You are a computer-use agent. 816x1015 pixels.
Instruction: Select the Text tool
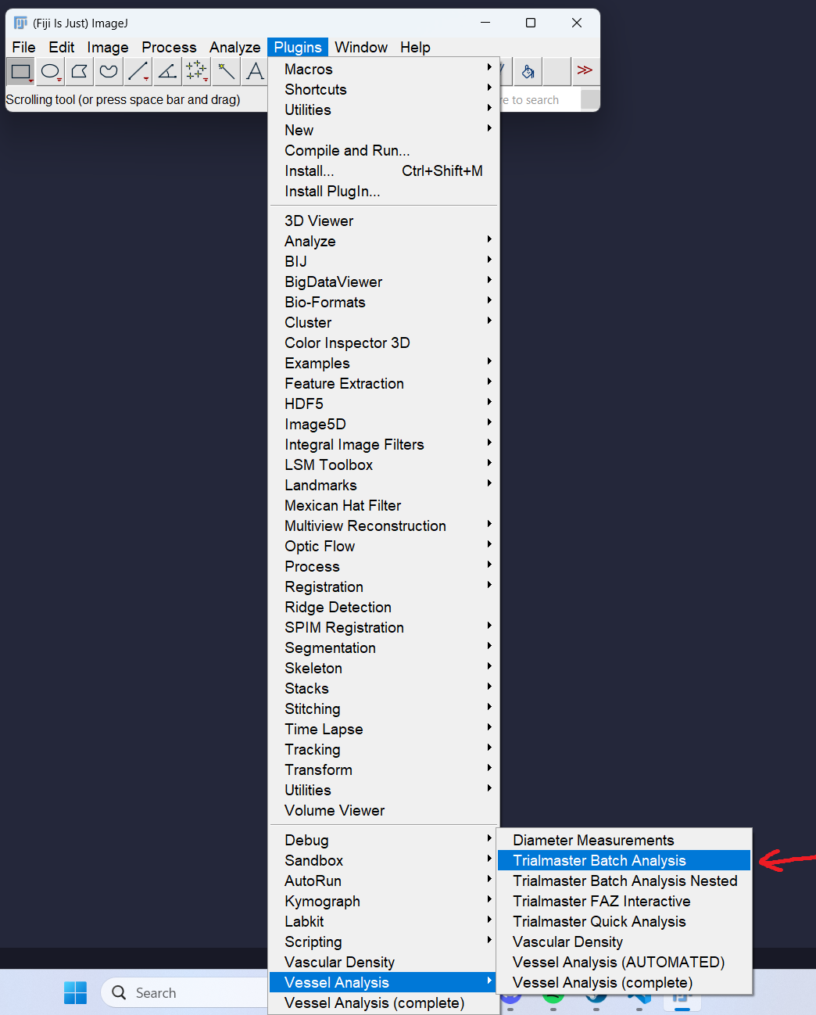tap(255, 72)
